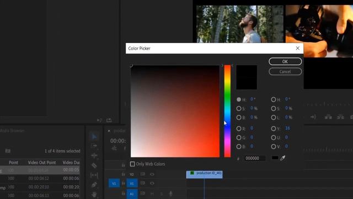Screen dimensions: 353x199
Task: Toggle V2 track targeting label
Action: (x=132, y=175)
